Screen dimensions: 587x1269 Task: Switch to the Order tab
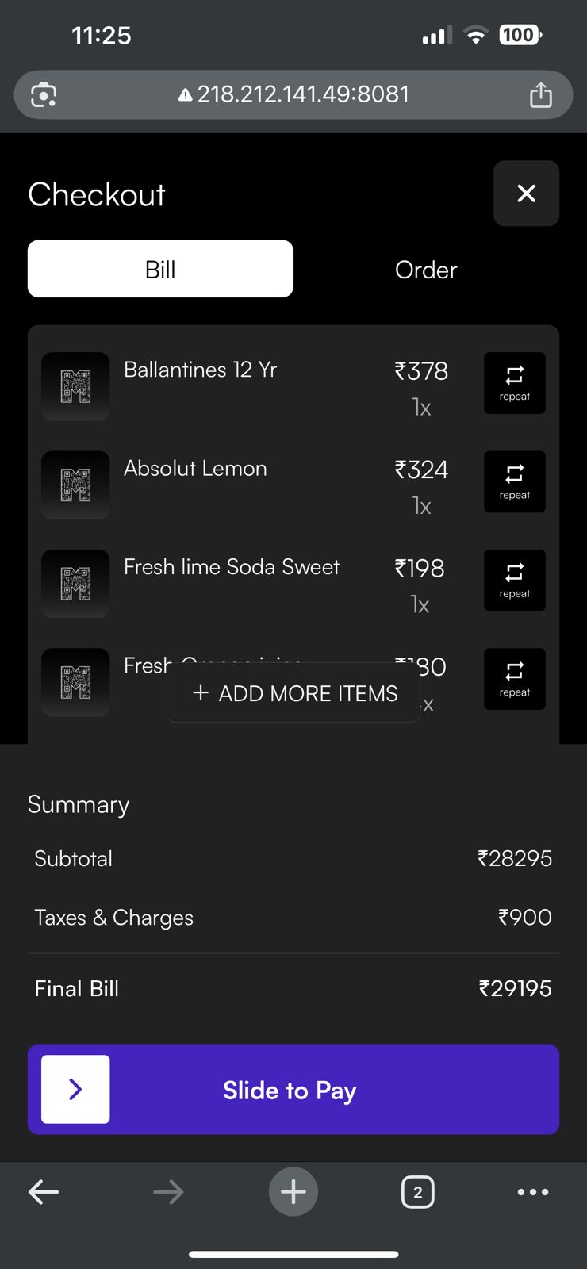point(426,270)
